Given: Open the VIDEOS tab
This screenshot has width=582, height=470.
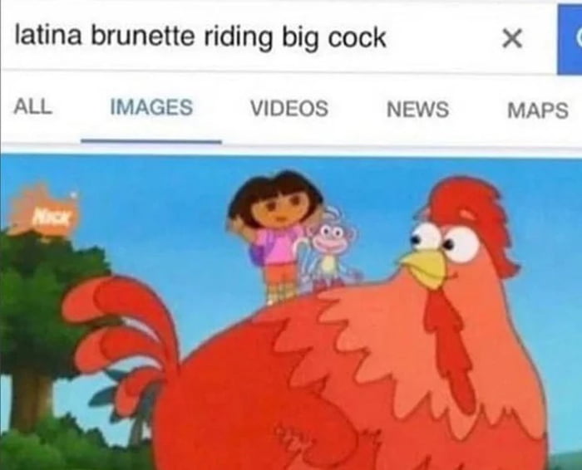Looking at the screenshot, I should coord(289,108).
